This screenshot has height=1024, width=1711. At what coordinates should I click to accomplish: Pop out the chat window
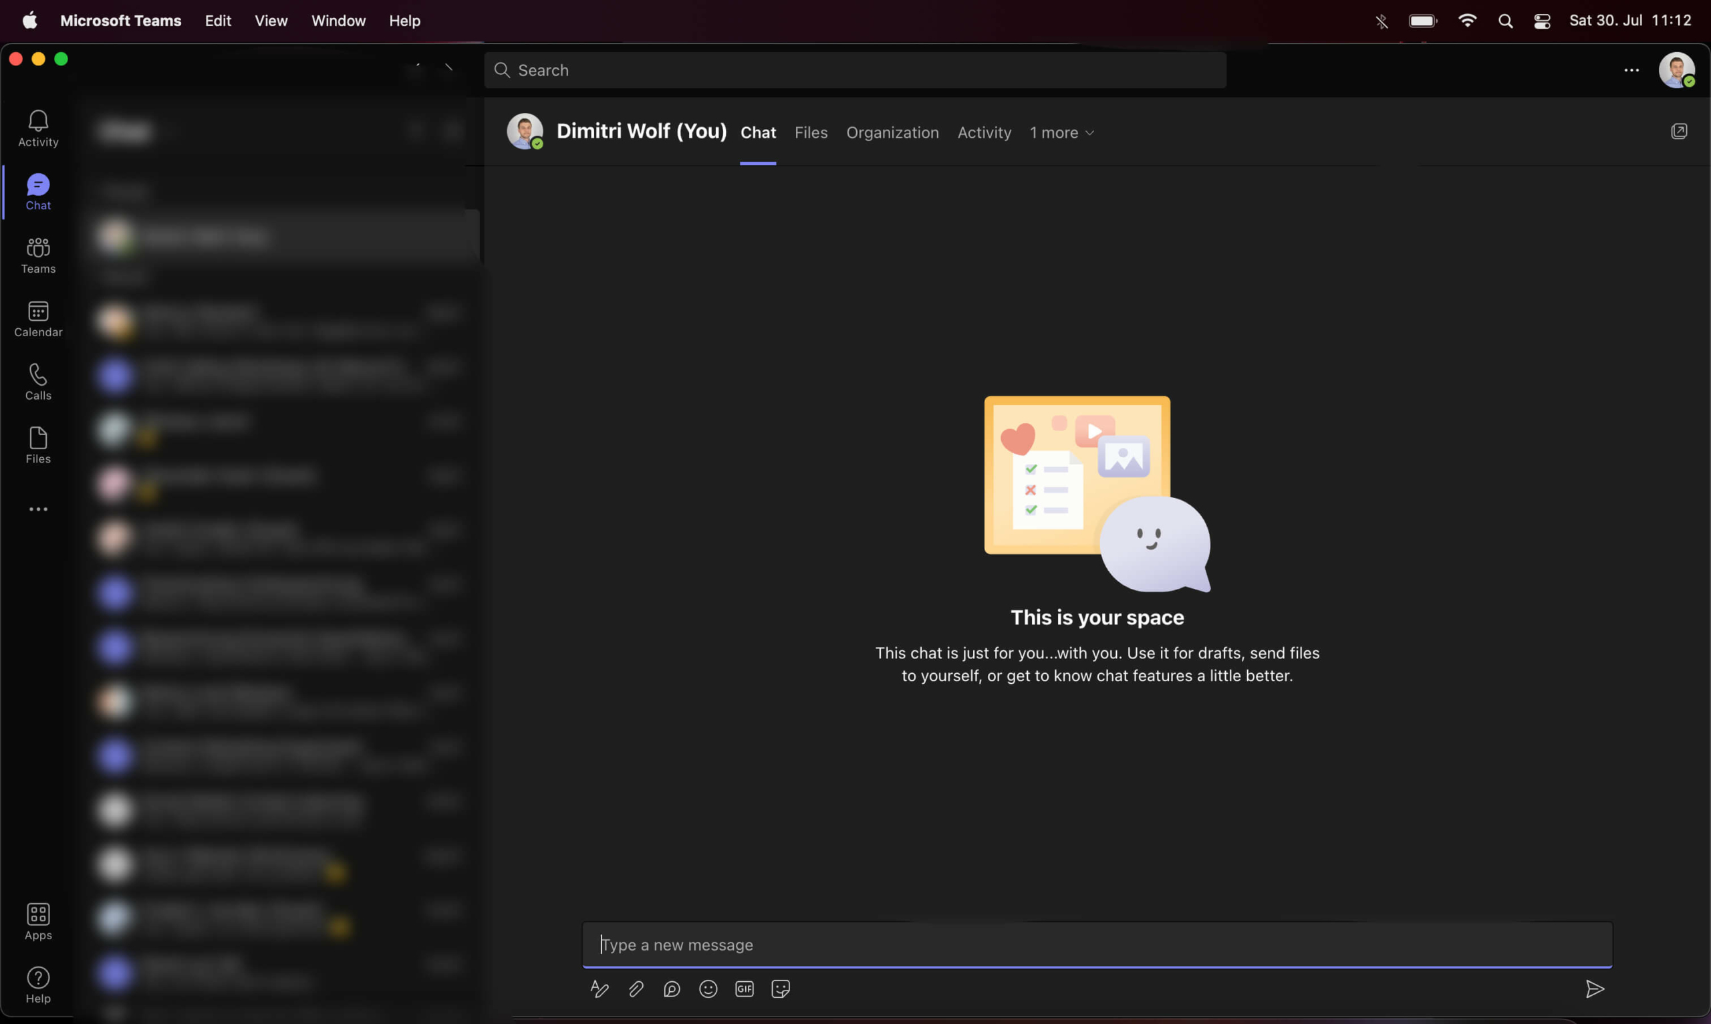coord(1678,131)
